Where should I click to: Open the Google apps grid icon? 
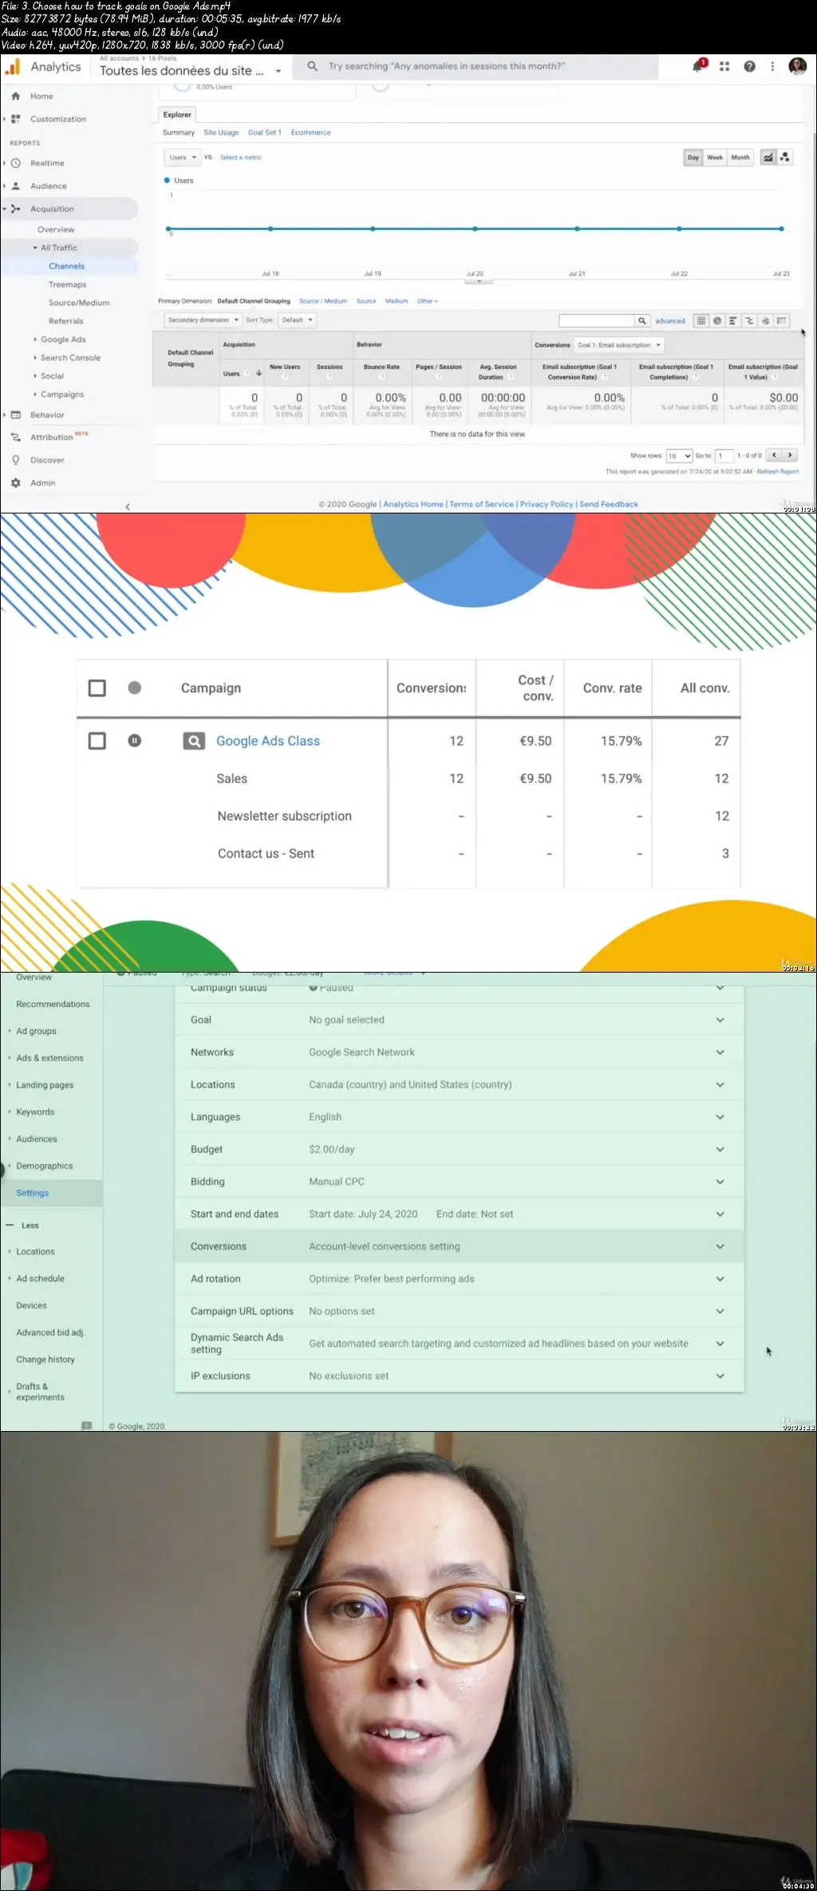(724, 66)
